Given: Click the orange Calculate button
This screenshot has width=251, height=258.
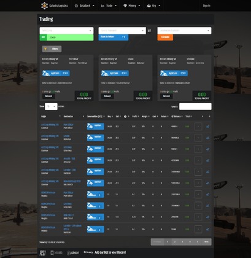Looking at the screenshot, I should [x=165, y=37].
